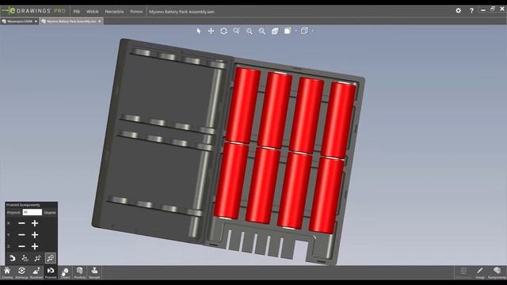Click the undo/reset move arrow icon
Screen dimensions: 507x285
point(12,258)
